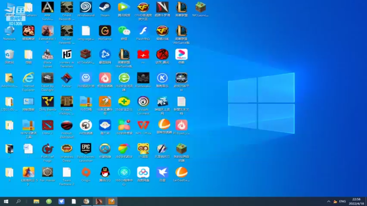The image size is (367, 206).
Task: Open the Baidu Netdisk icon
Action: pyautogui.click(x=143, y=174)
